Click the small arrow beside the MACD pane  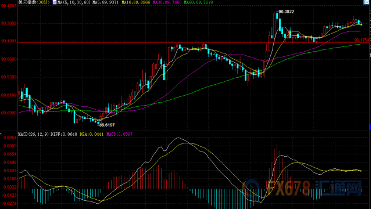pyautogui.click(x=1, y=134)
